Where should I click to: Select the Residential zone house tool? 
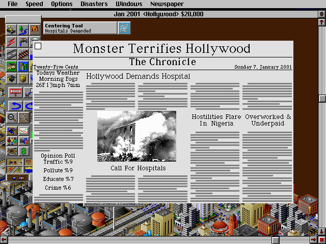(x=11, y=67)
